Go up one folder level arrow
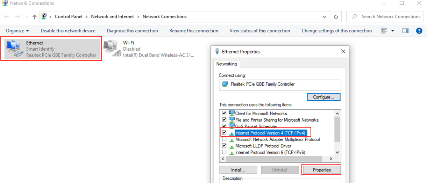The height and width of the screenshot is (183, 427). [x=34, y=17]
